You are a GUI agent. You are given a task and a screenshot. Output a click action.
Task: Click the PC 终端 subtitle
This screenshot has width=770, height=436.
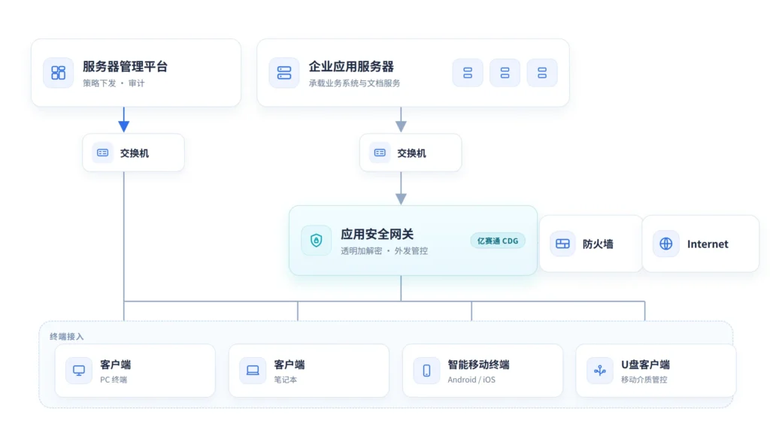point(114,380)
